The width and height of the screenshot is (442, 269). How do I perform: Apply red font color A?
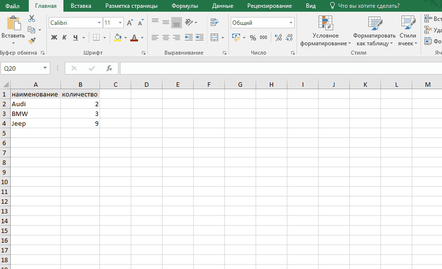click(134, 38)
